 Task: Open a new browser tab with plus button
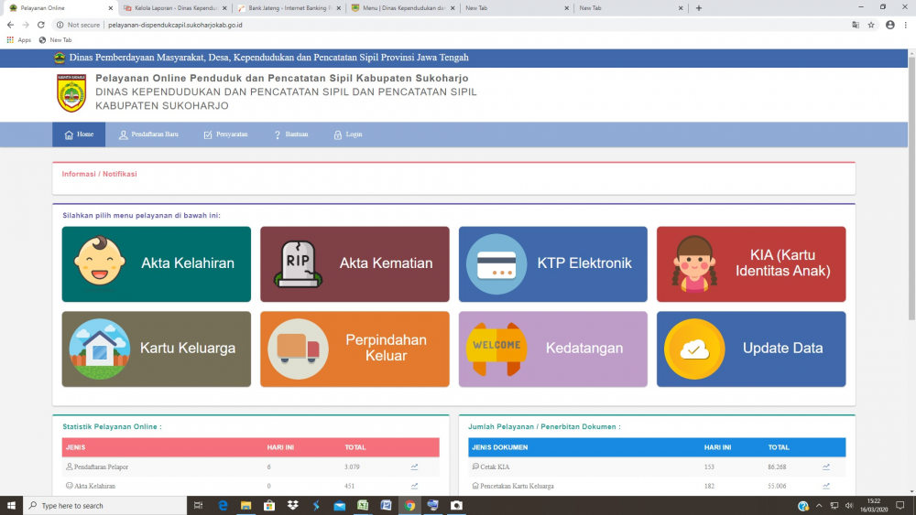point(699,8)
